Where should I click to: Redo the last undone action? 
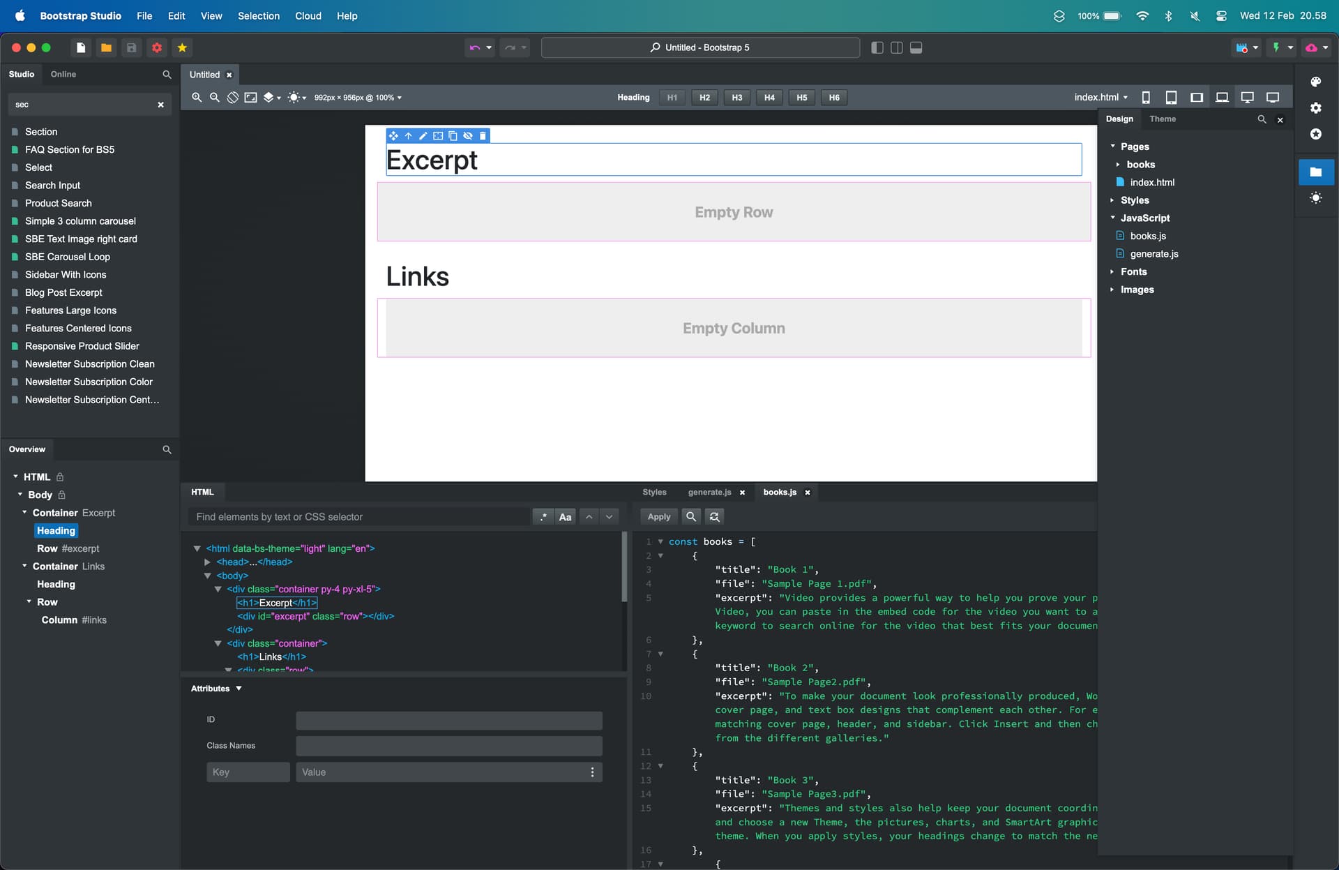click(510, 47)
